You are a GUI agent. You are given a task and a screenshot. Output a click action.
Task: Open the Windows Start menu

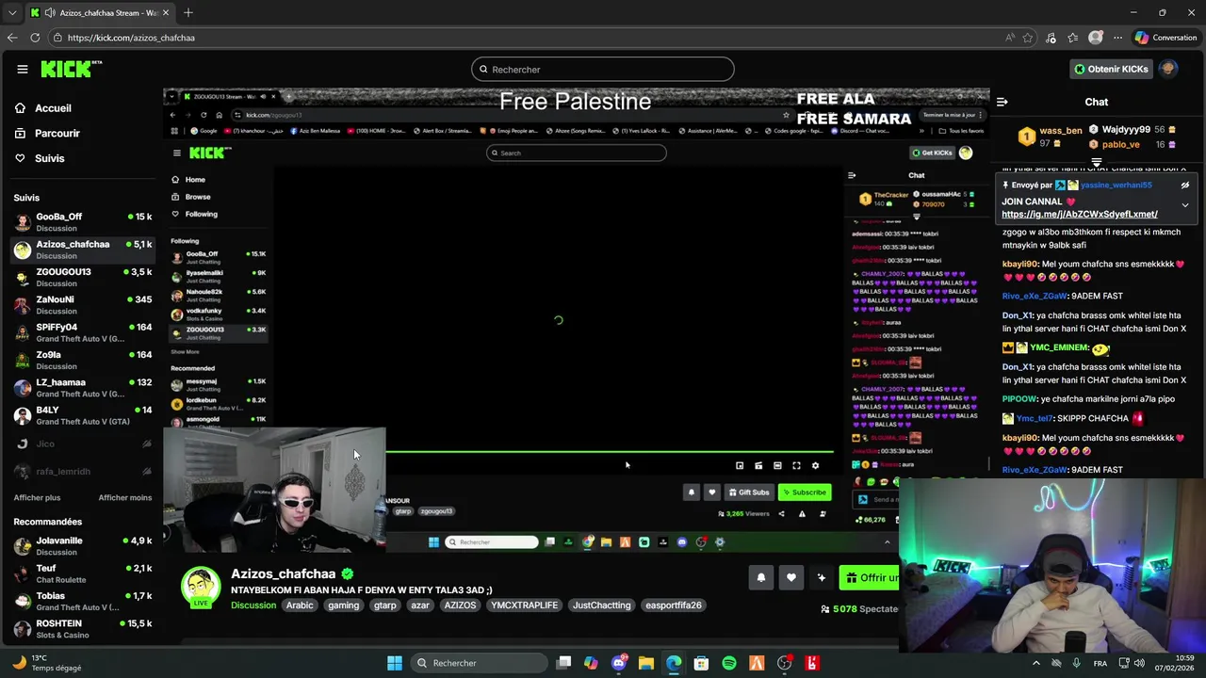(395, 663)
